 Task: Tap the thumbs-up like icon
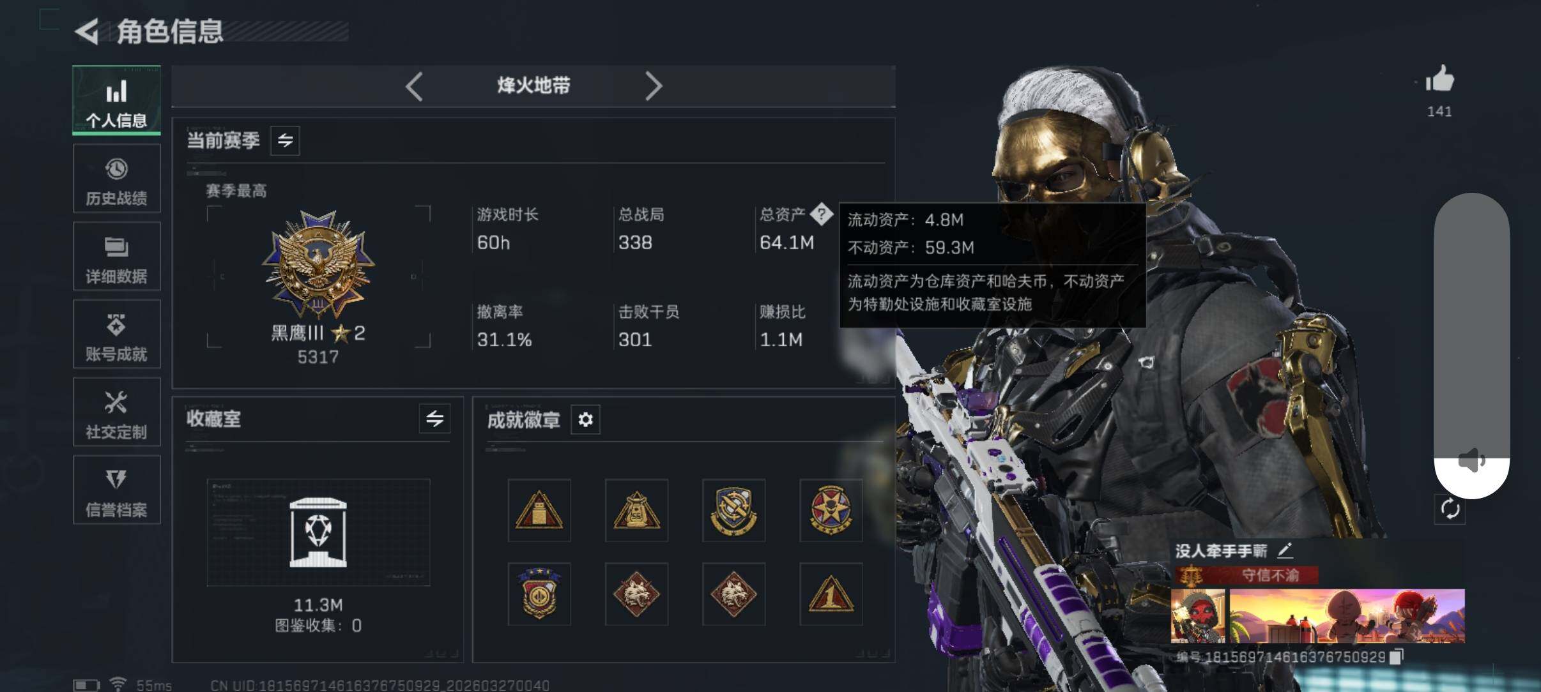pyautogui.click(x=1440, y=79)
